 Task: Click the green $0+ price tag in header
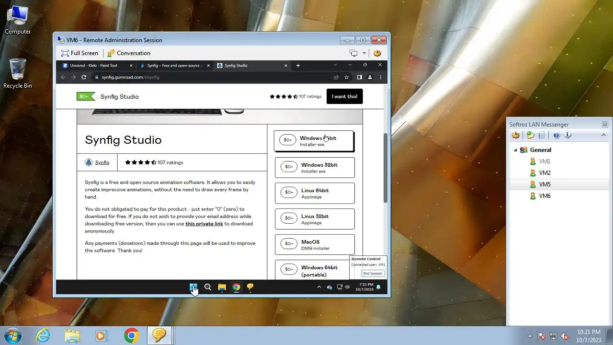(86, 96)
